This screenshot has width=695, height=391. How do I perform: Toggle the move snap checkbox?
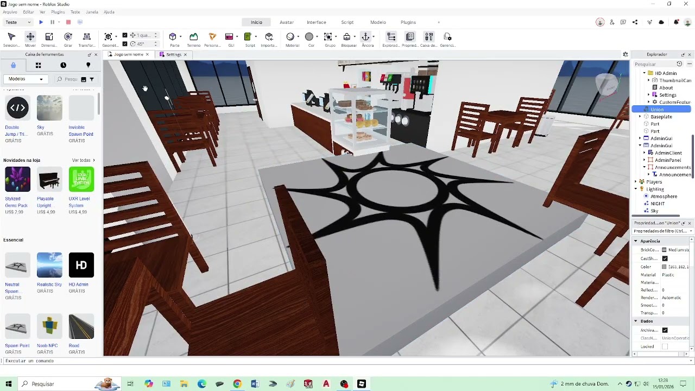point(125,35)
